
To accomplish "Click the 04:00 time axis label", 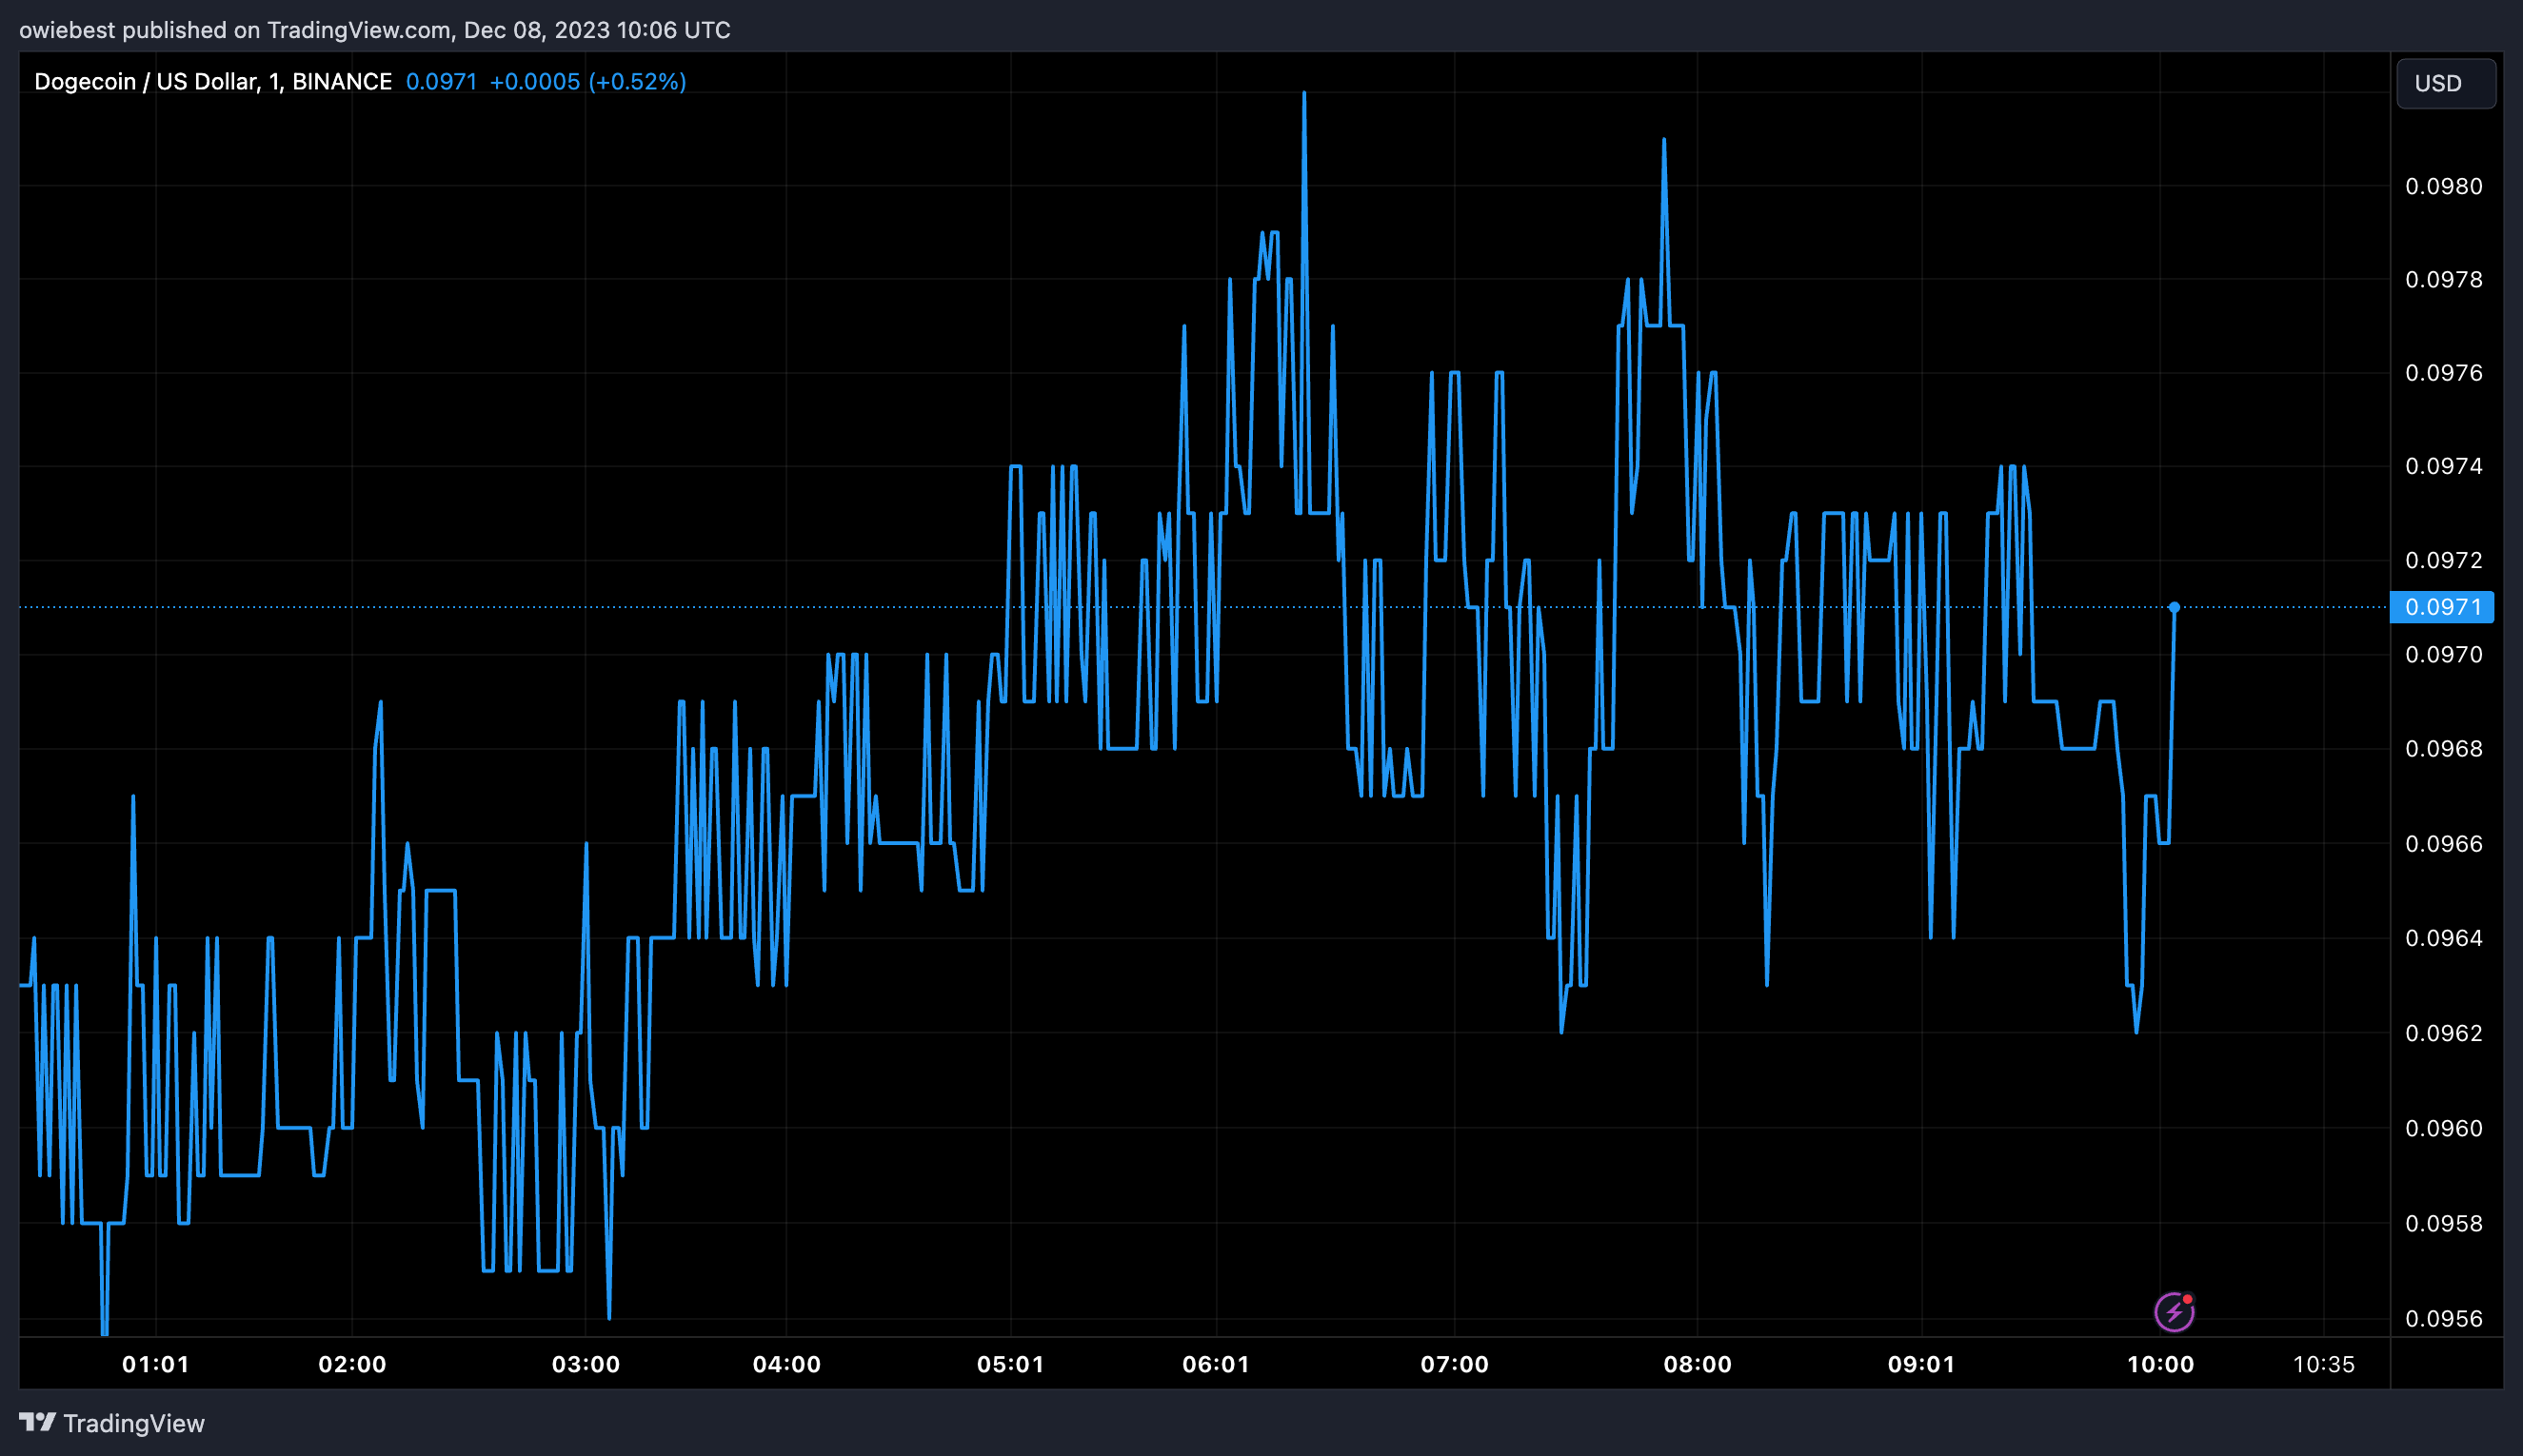I will tap(786, 1364).
